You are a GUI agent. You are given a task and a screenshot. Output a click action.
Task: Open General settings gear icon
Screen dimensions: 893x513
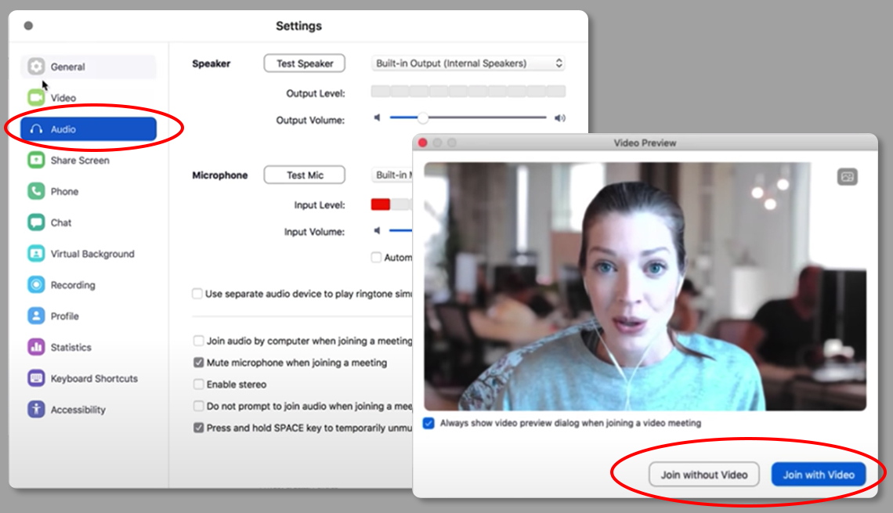click(x=36, y=67)
